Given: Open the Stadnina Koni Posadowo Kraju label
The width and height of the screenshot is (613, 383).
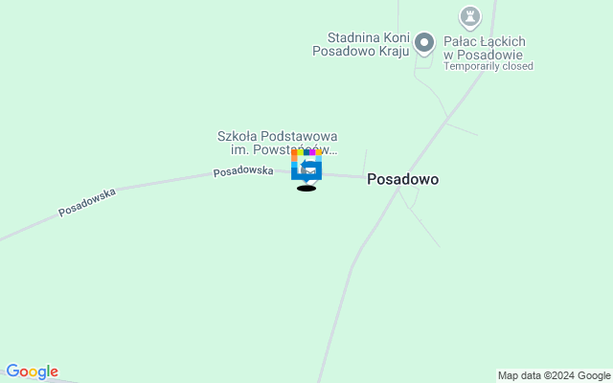Looking at the screenshot, I should pos(361,44).
